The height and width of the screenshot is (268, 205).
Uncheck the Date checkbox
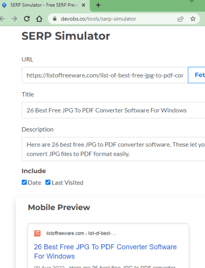pyautogui.click(x=24, y=182)
